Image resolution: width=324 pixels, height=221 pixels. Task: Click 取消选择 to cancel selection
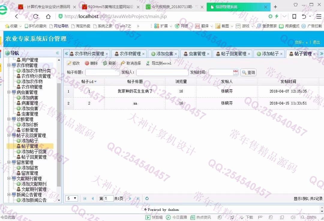coord(131,63)
